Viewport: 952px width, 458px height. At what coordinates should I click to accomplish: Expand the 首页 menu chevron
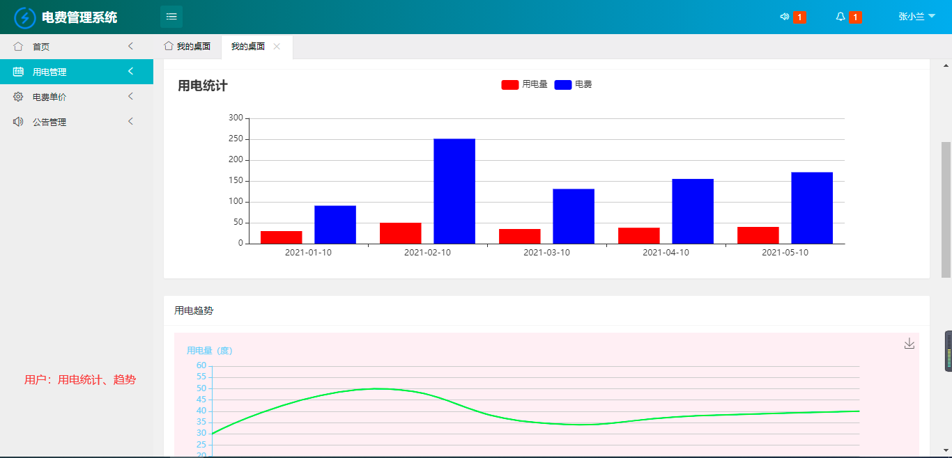coord(130,47)
